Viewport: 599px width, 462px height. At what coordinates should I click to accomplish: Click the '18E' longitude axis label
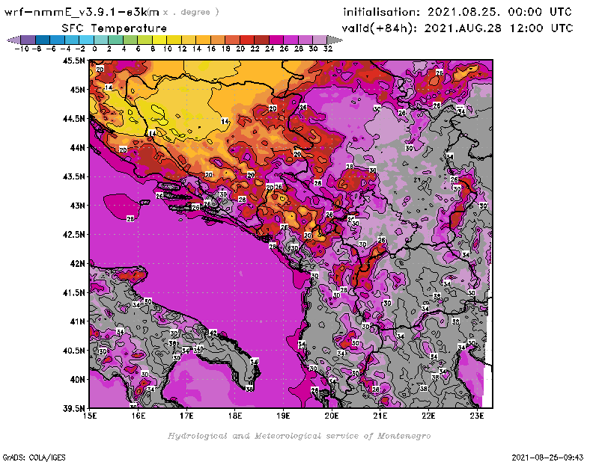pos(235,416)
